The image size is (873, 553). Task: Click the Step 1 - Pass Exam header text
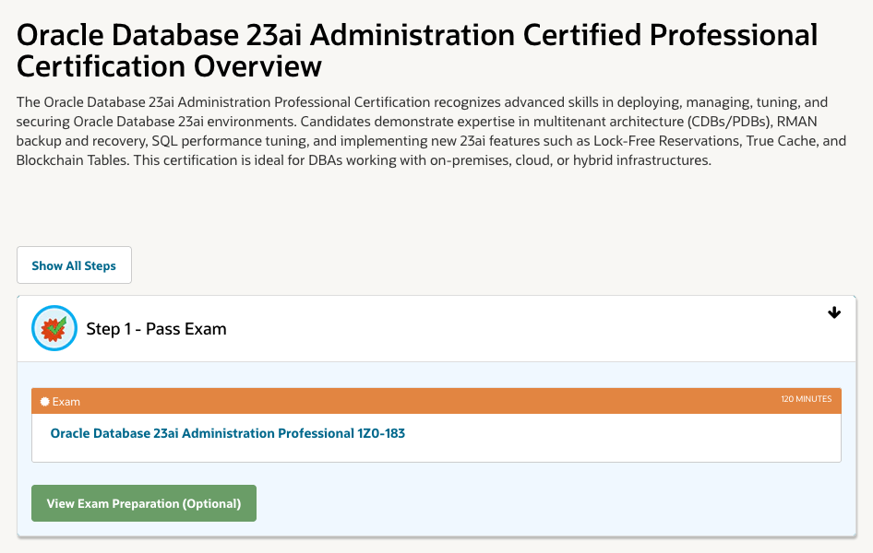(x=156, y=328)
